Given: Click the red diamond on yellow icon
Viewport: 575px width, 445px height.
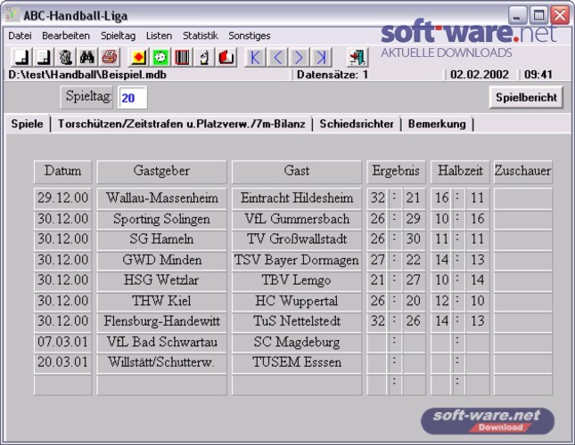Looking at the screenshot, I should pyautogui.click(x=138, y=57).
